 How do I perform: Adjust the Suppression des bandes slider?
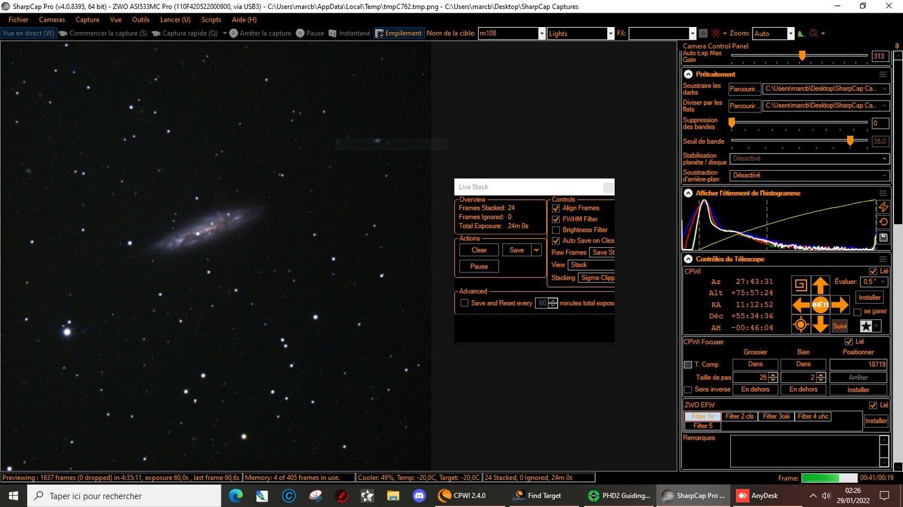point(732,123)
